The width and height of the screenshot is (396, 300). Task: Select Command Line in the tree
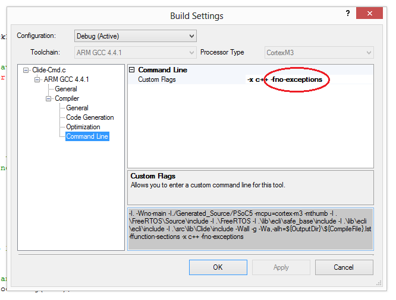87,136
